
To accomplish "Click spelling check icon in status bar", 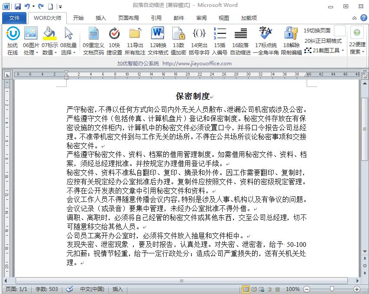I will click(69, 289).
